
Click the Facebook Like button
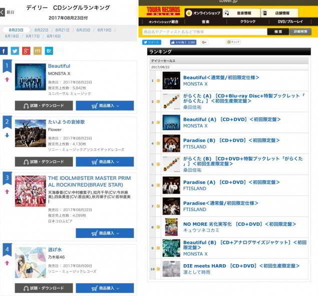tap(183, 42)
